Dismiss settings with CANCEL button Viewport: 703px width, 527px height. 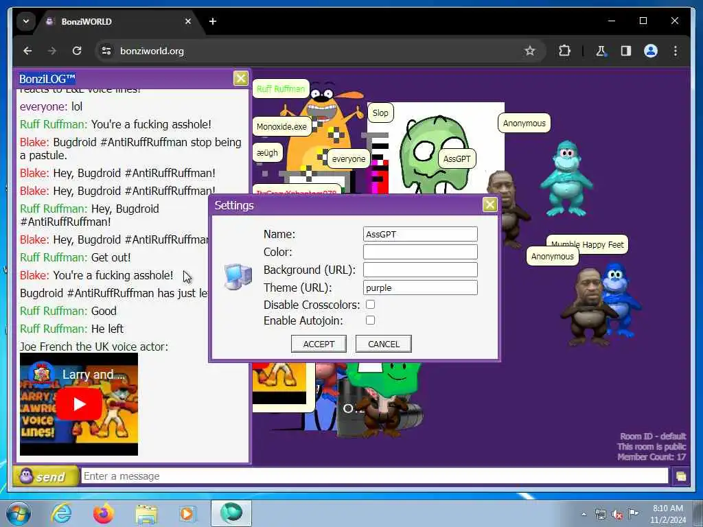coord(383,344)
